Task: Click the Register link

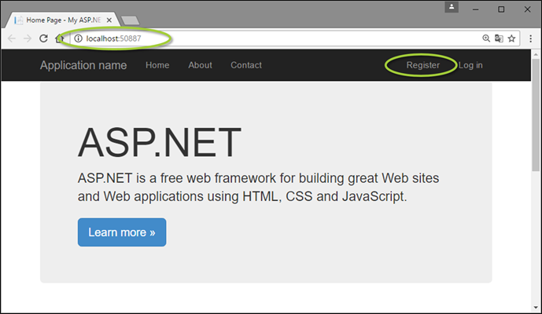Action: pos(422,65)
